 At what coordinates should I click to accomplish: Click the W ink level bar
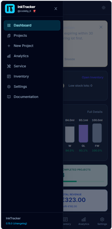[70, 133]
